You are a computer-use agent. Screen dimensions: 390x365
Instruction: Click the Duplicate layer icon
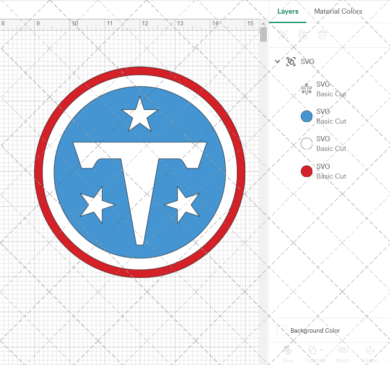pyautogui.click(x=303, y=35)
